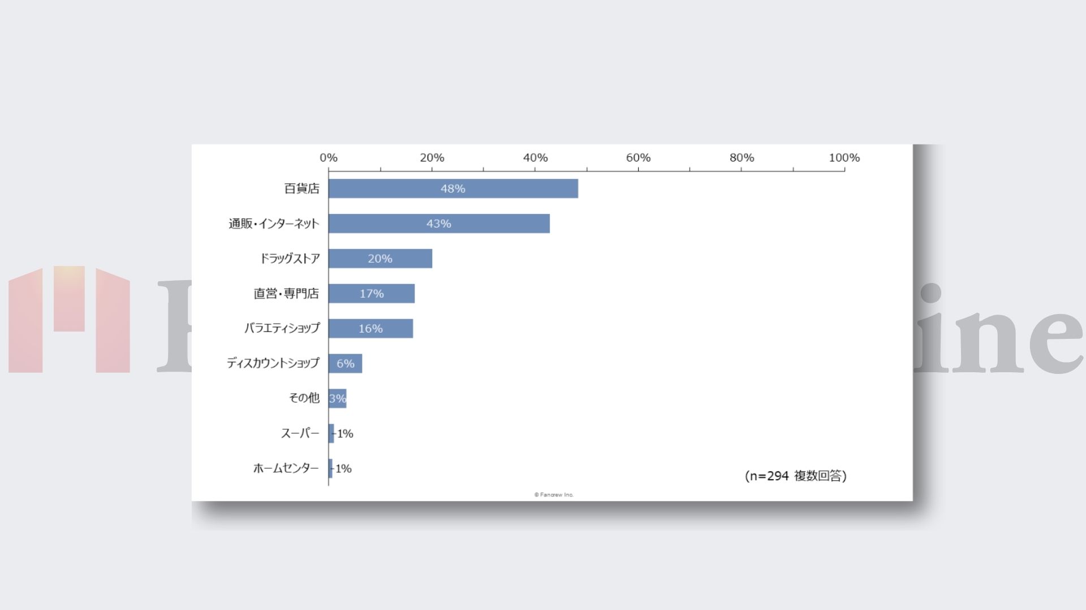This screenshot has height=610, width=1086.
Task: Click the ドラッグストア category label
Action: point(290,259)
